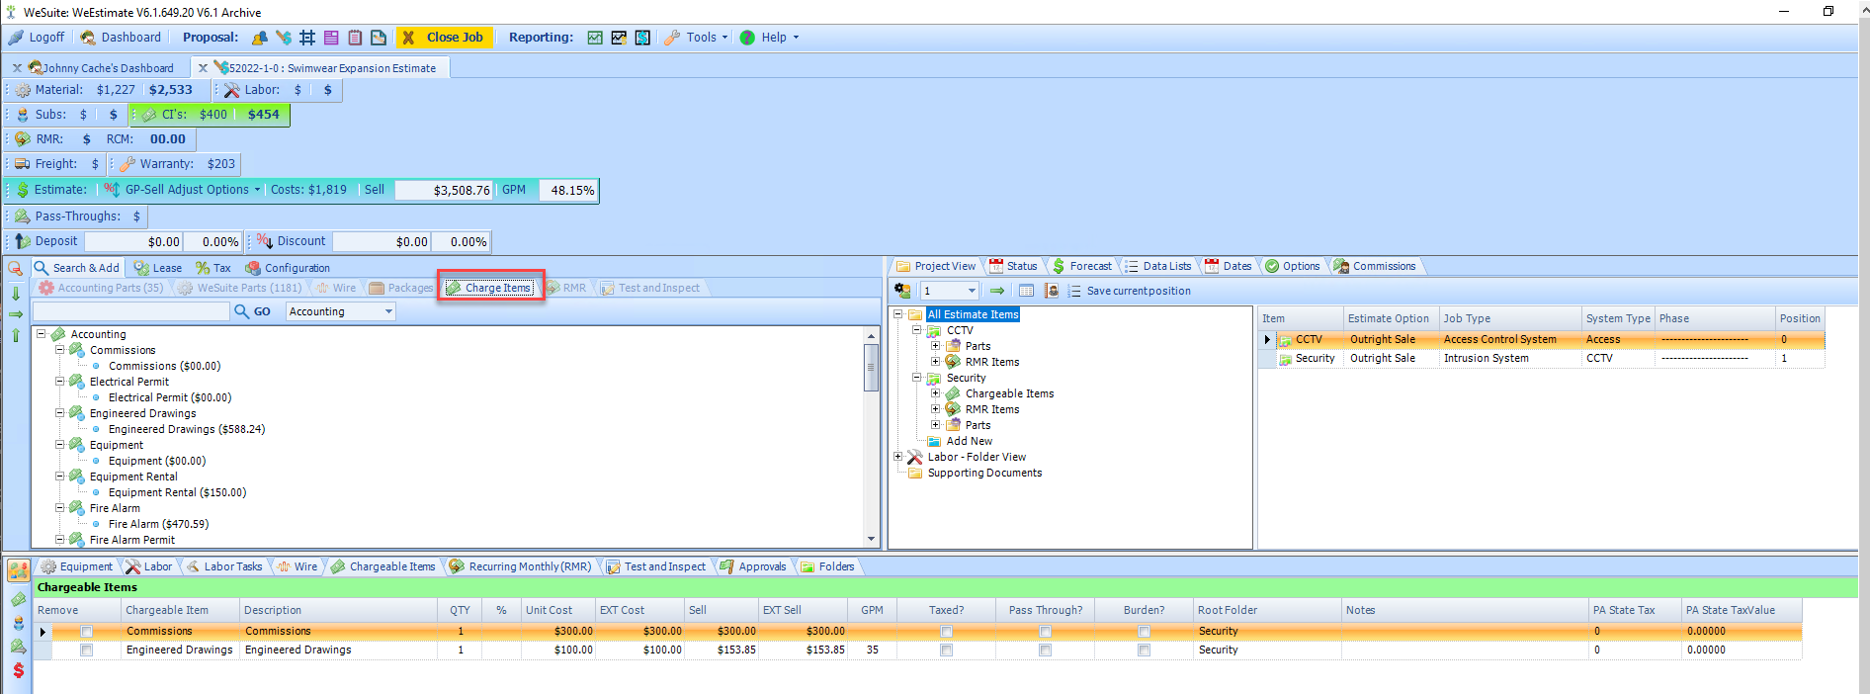Click the people icon at bottom-left panel top
Screen dimensions: 1870x694
pyautogui.click(x=18, y=570)
